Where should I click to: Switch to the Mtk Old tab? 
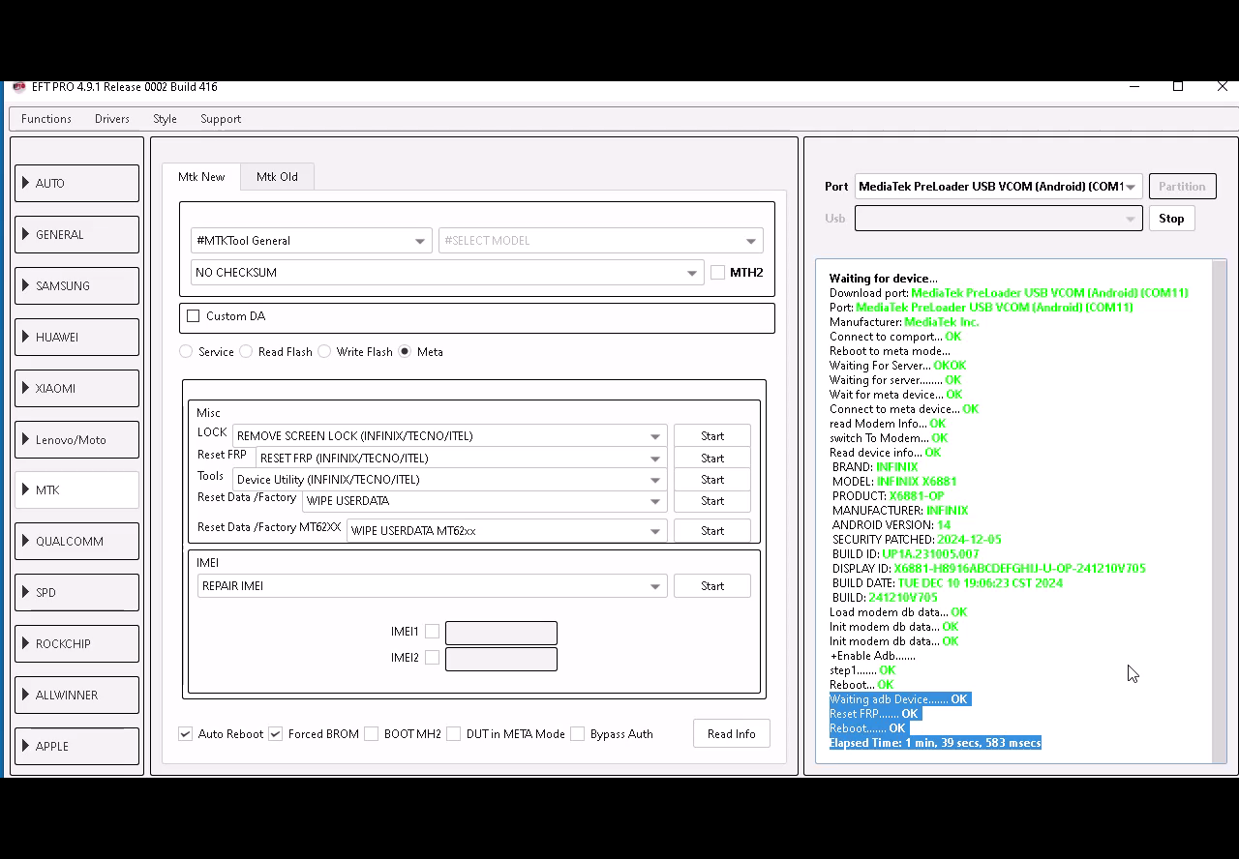click(277, 177)
